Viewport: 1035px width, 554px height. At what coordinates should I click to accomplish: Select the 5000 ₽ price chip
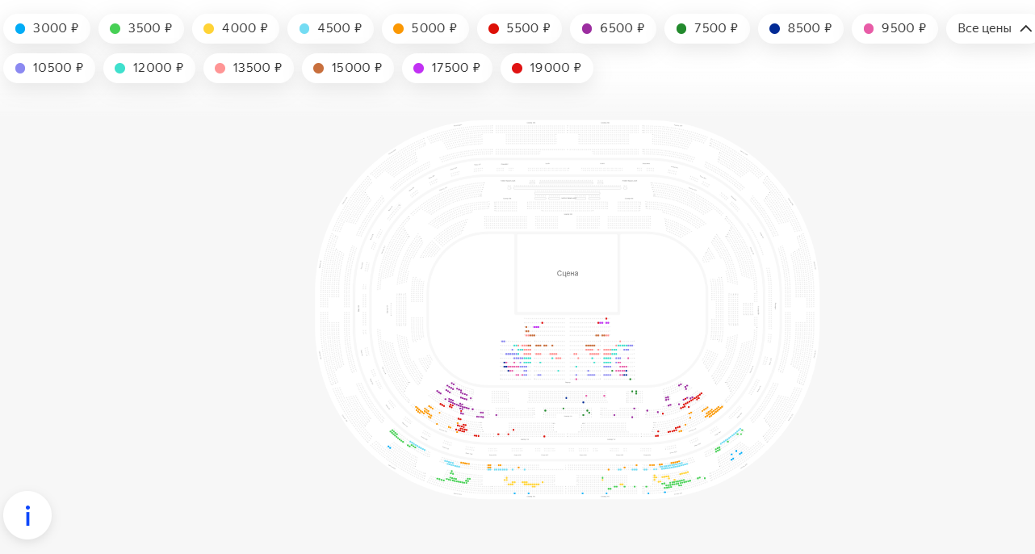click(x=425, y=28)
